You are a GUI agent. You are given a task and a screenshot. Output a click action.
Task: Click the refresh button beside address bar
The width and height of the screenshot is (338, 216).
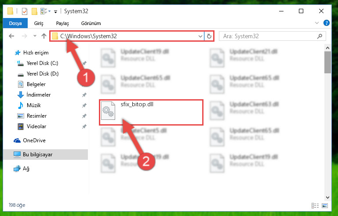[x=209, y=36]
